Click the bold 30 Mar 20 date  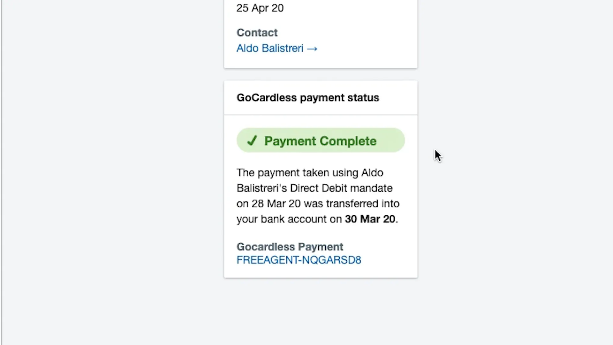[x=370, y=219]
